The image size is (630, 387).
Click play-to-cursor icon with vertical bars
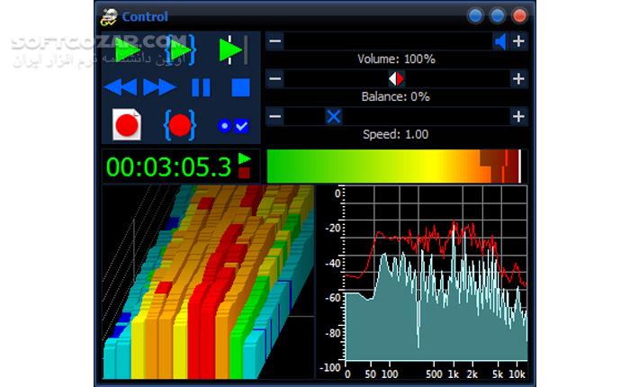point(233,50)
